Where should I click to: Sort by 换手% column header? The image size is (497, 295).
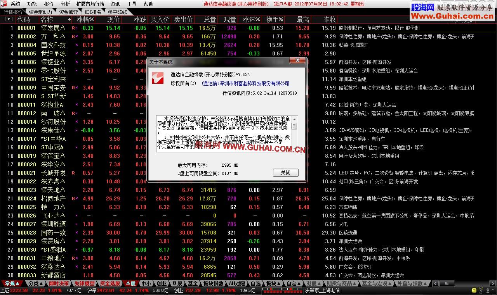[275, 19]
